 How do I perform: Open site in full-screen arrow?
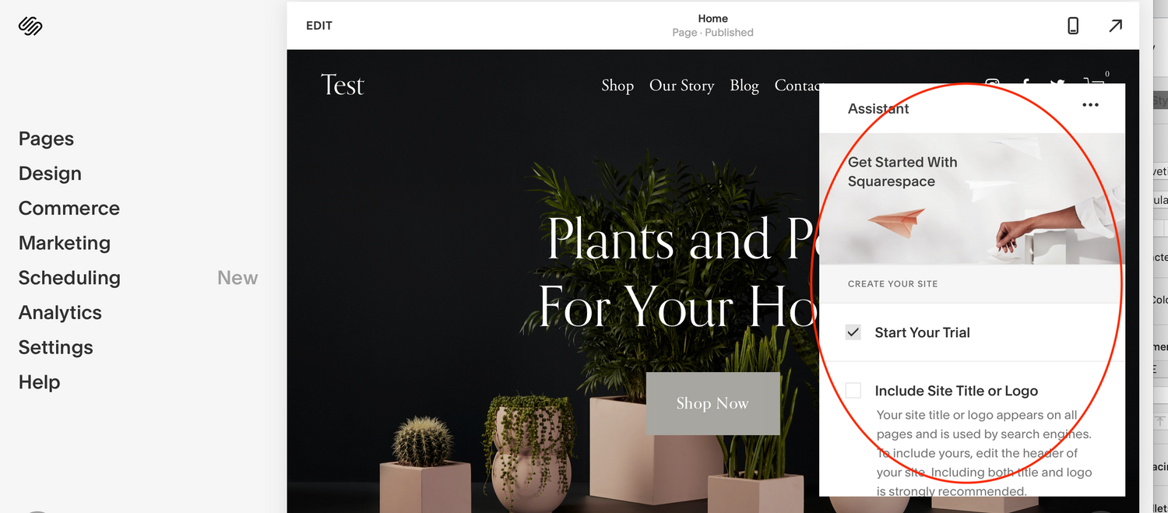(1116, 26)
